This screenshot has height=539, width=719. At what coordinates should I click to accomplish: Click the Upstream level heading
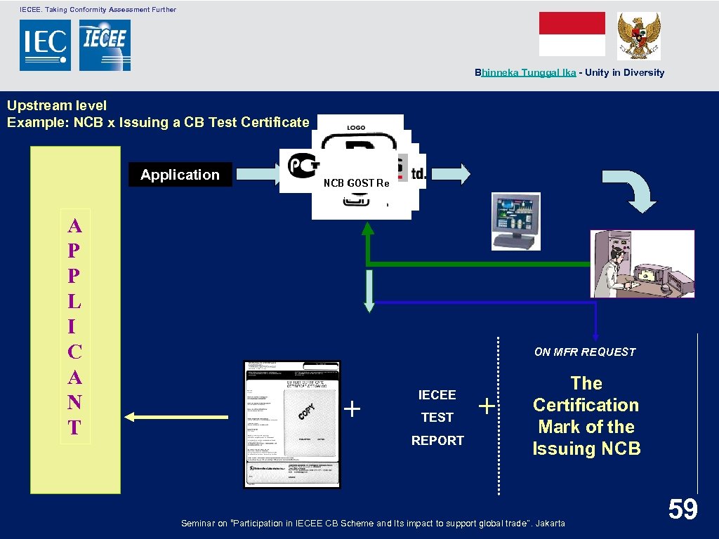[x=57, y=105]
